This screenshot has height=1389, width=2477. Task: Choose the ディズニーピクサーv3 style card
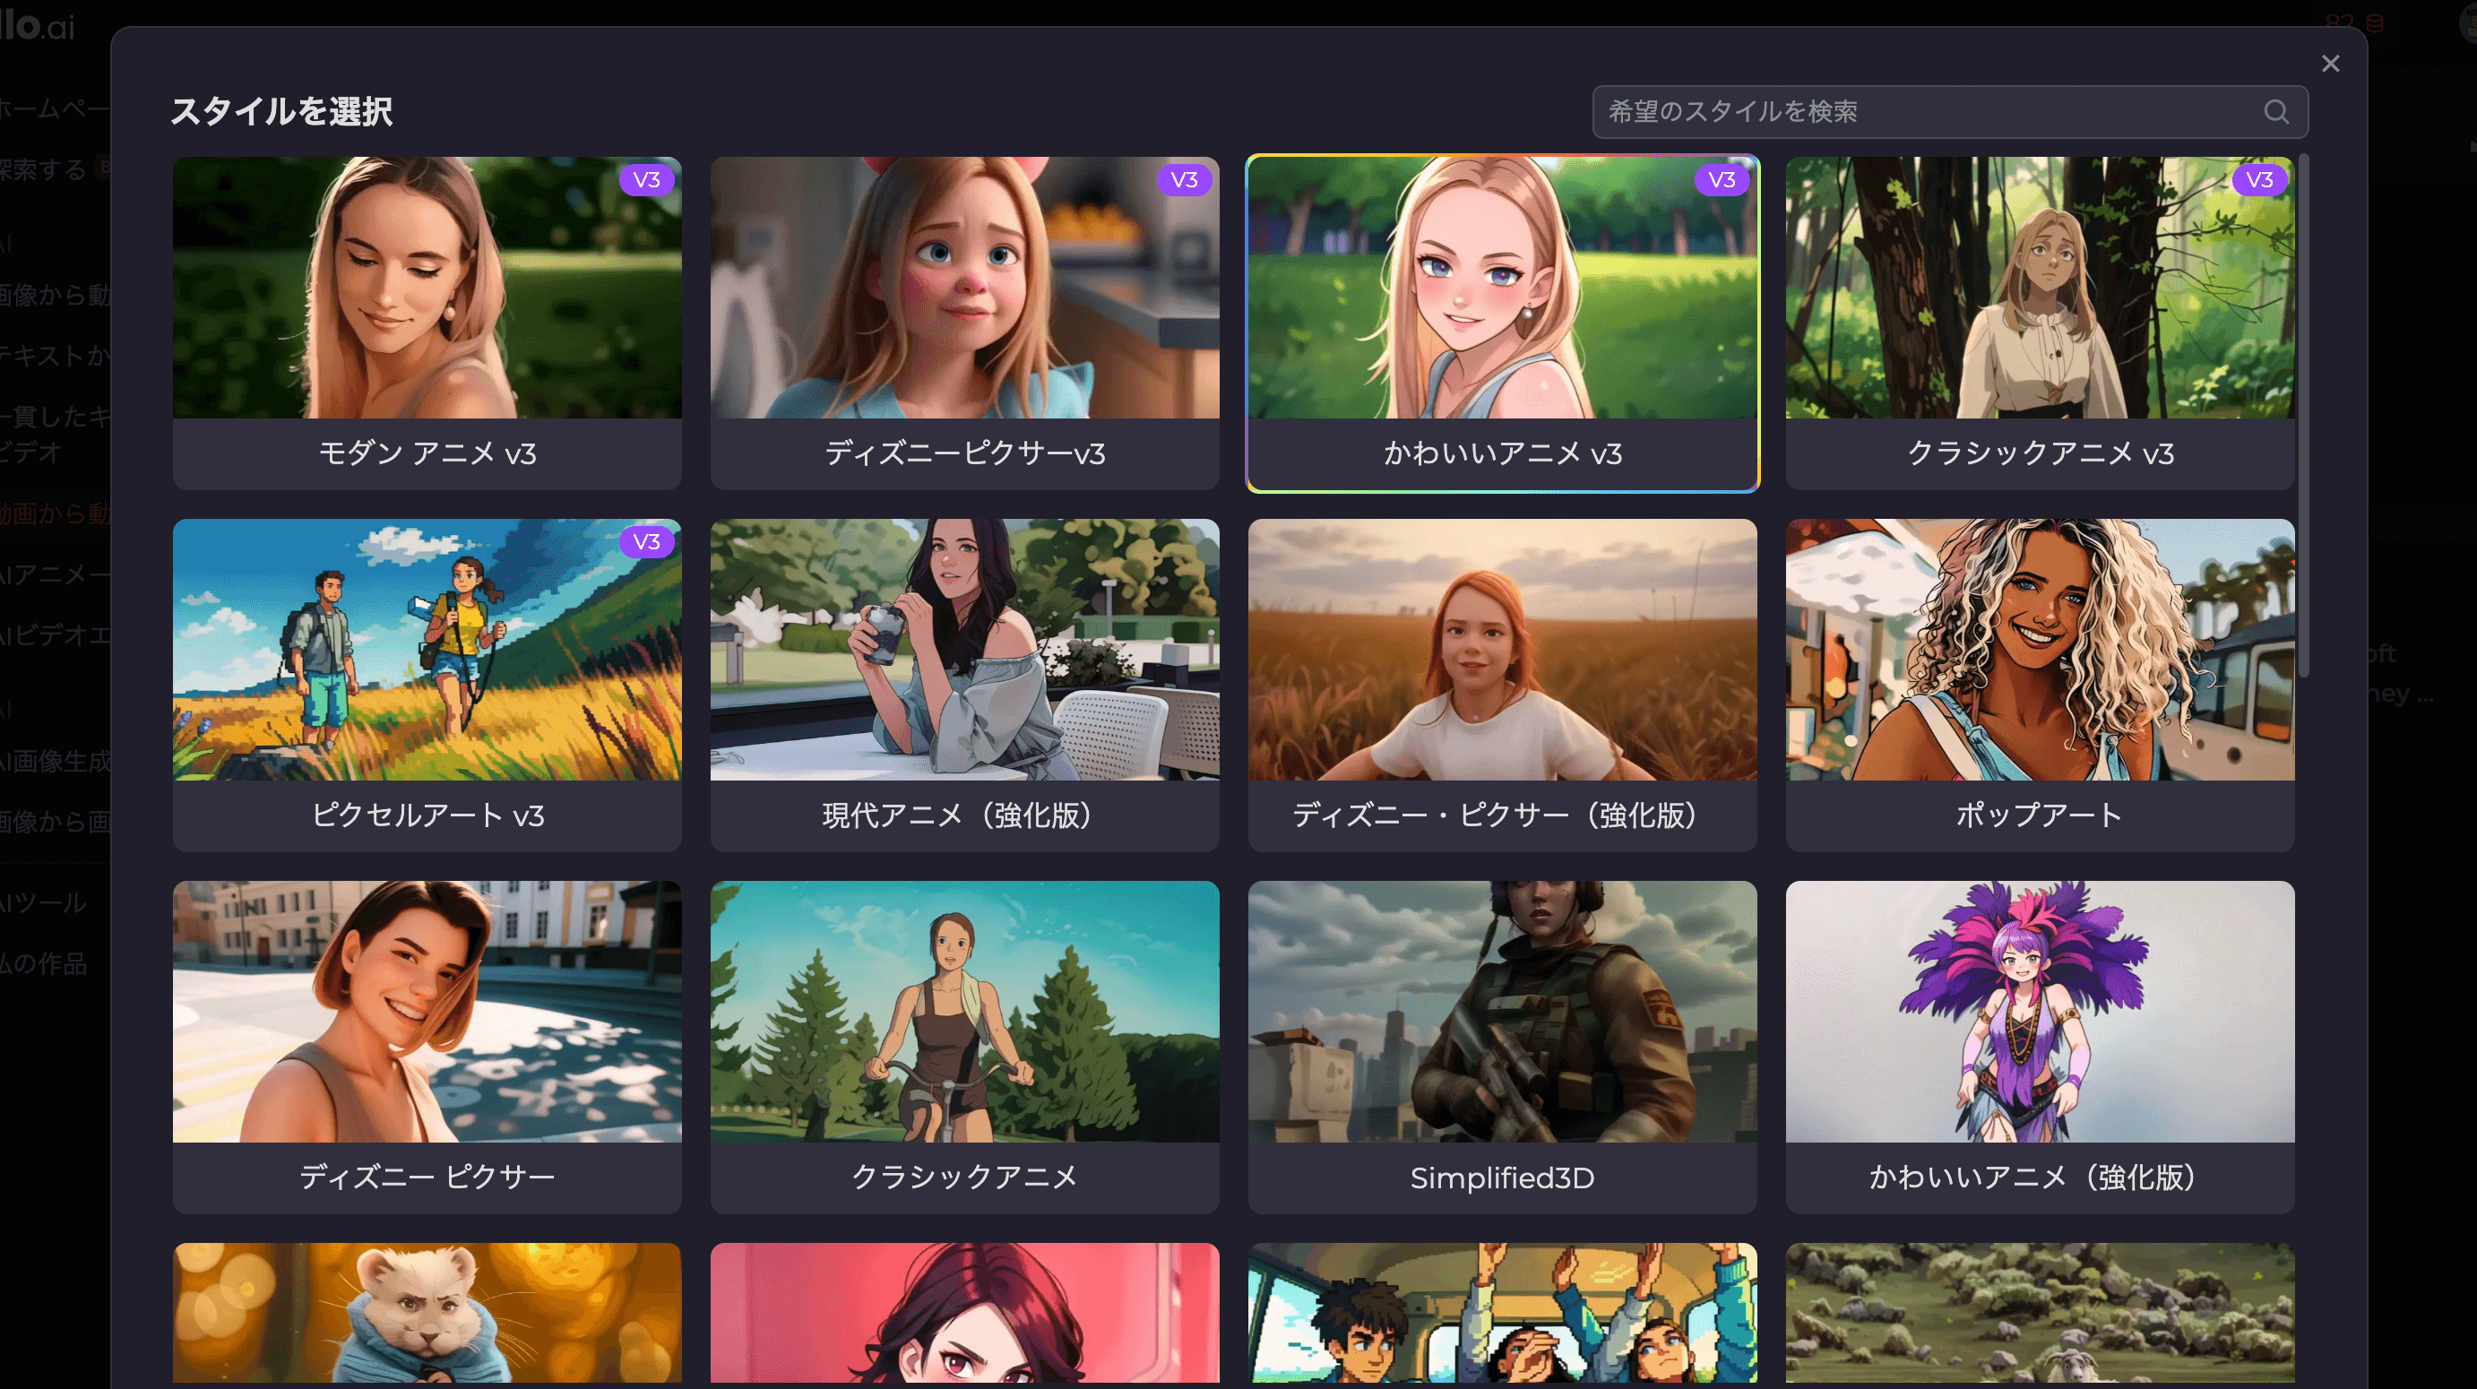964,322
